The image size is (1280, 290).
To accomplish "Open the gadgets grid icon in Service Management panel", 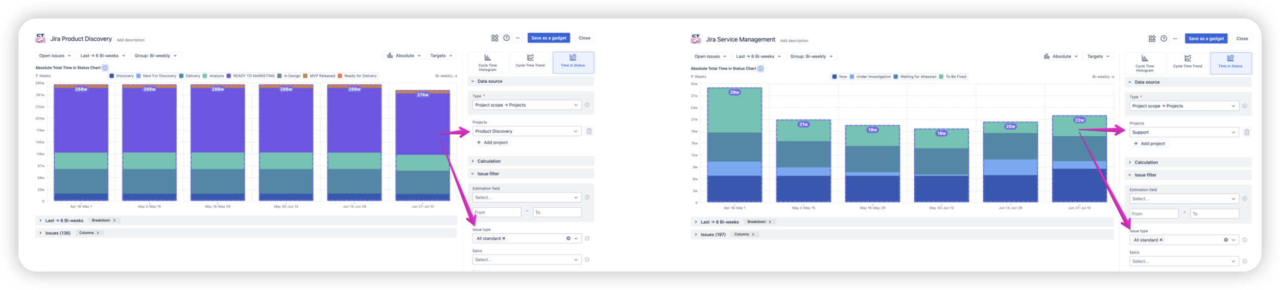I will click(1152, 38).
